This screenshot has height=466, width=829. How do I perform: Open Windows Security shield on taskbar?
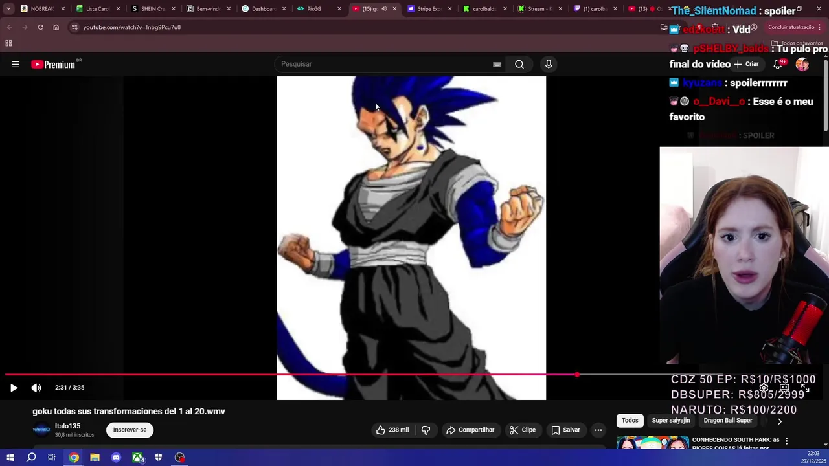158,458
